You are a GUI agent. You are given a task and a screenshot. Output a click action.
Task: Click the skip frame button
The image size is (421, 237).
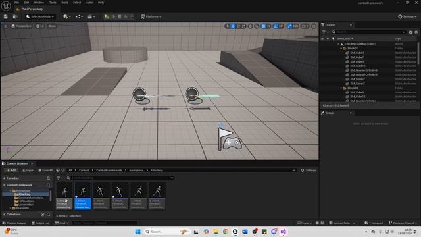(113, 16)
